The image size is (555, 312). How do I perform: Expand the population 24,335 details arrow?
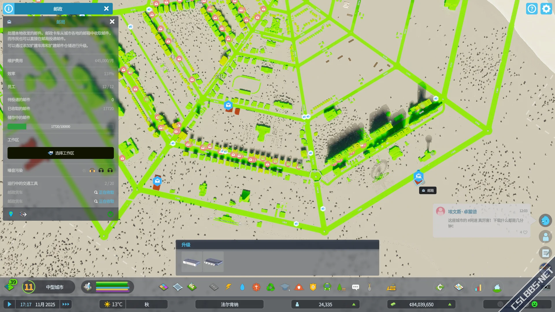click(x=354, y=304)
